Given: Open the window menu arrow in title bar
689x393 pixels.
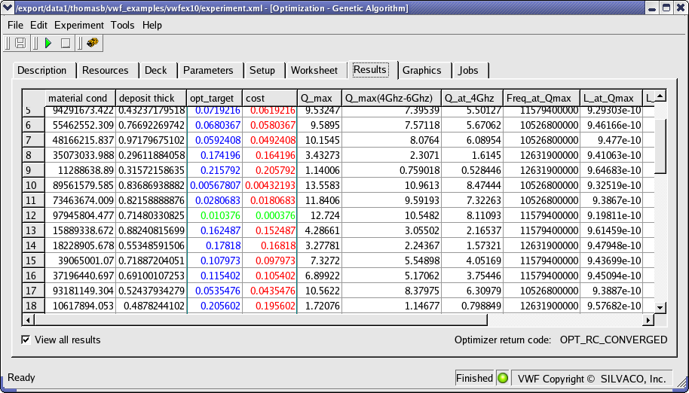Looking at the screenshot, I should click(x=7, y=8).
